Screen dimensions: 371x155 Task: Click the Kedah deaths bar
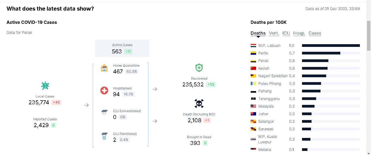(x=331, y=68)
